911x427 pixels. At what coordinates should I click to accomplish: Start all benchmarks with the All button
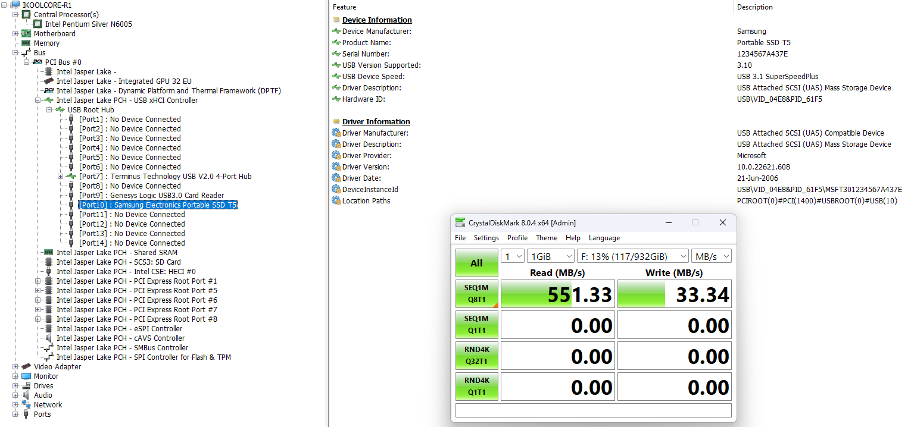[x=476, y=263]
